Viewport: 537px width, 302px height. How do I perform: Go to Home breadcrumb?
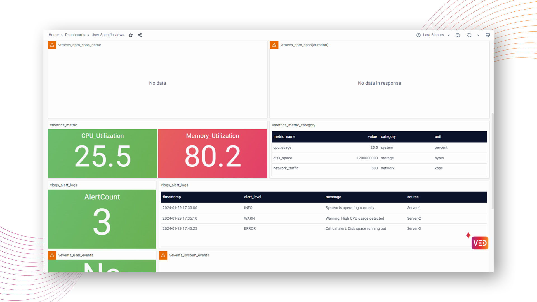[x=53, y=35]
